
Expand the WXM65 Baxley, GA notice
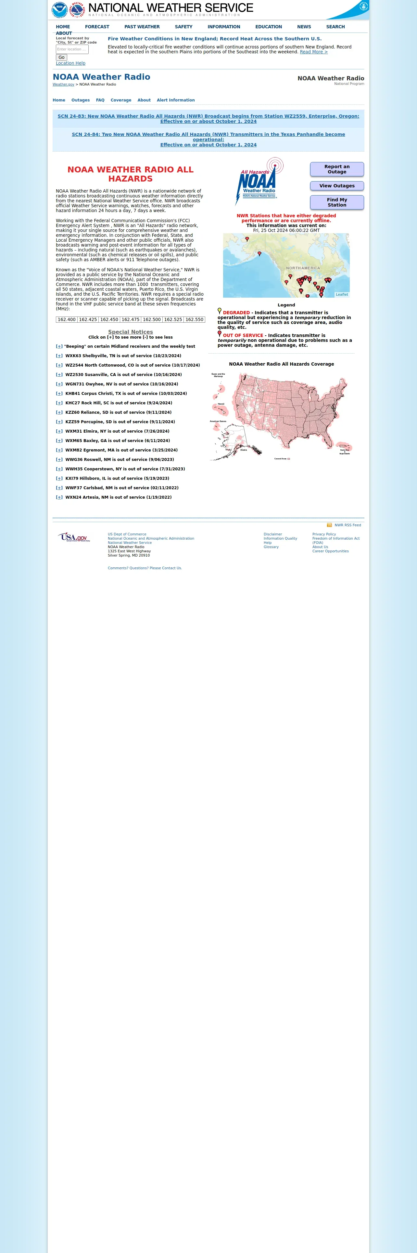(59, 441)
